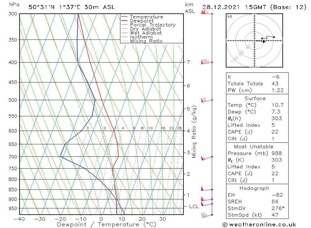Click the Mixing Ratio (g/kg) vertical axis title
Image resolution: width=311 pixels, height=228 pixels.
click(194, 132)
